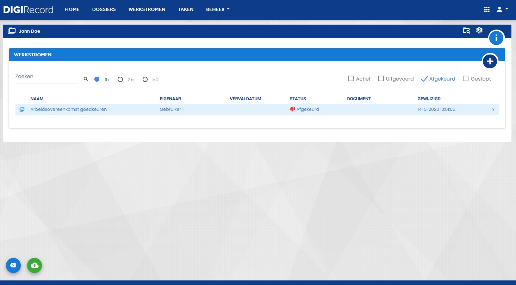Click the blue backspace clear button
This screenshot has height=285, width=516.
[13, 265]
